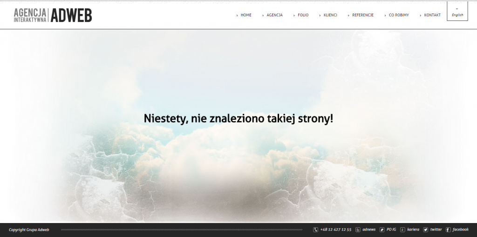Click the 'Copyright Grupa Adweb' footer text

pos(29,230)
